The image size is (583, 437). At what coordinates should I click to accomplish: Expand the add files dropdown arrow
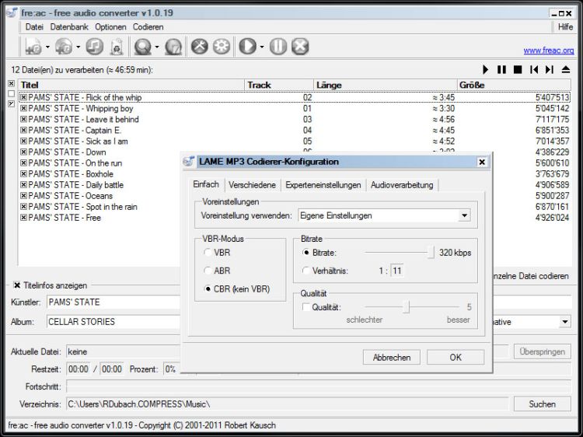click(x=48, y=47)
